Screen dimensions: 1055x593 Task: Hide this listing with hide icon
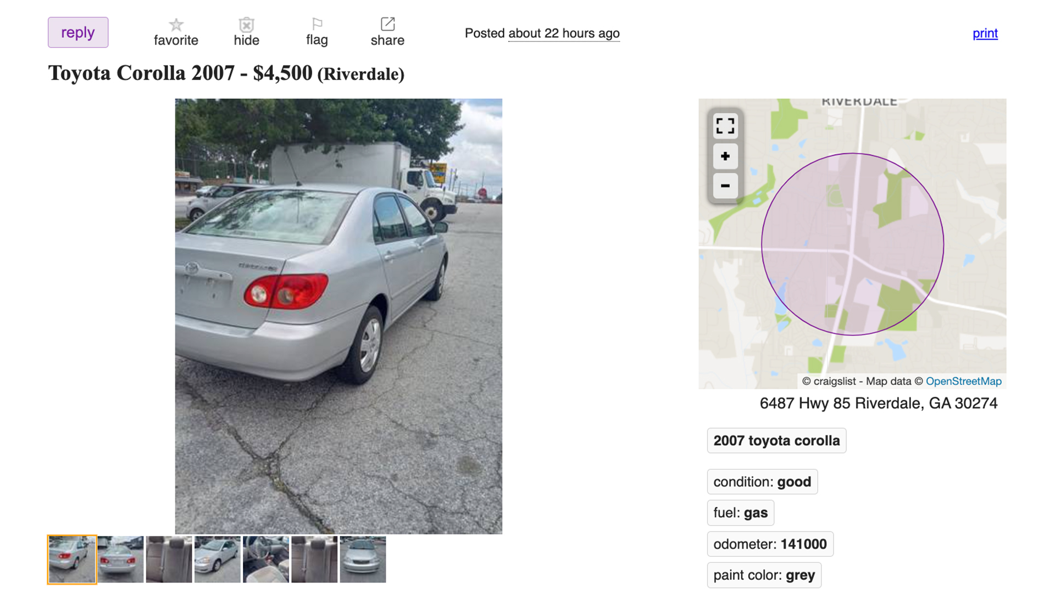[x=246, y=25]
